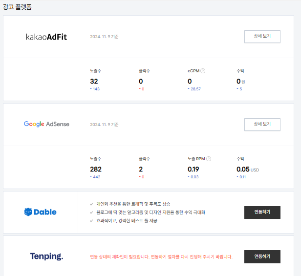Click Dable text 효과적이고, 강력한 테스트 툴 제공
301x276 pixels.
click(127, 220)
